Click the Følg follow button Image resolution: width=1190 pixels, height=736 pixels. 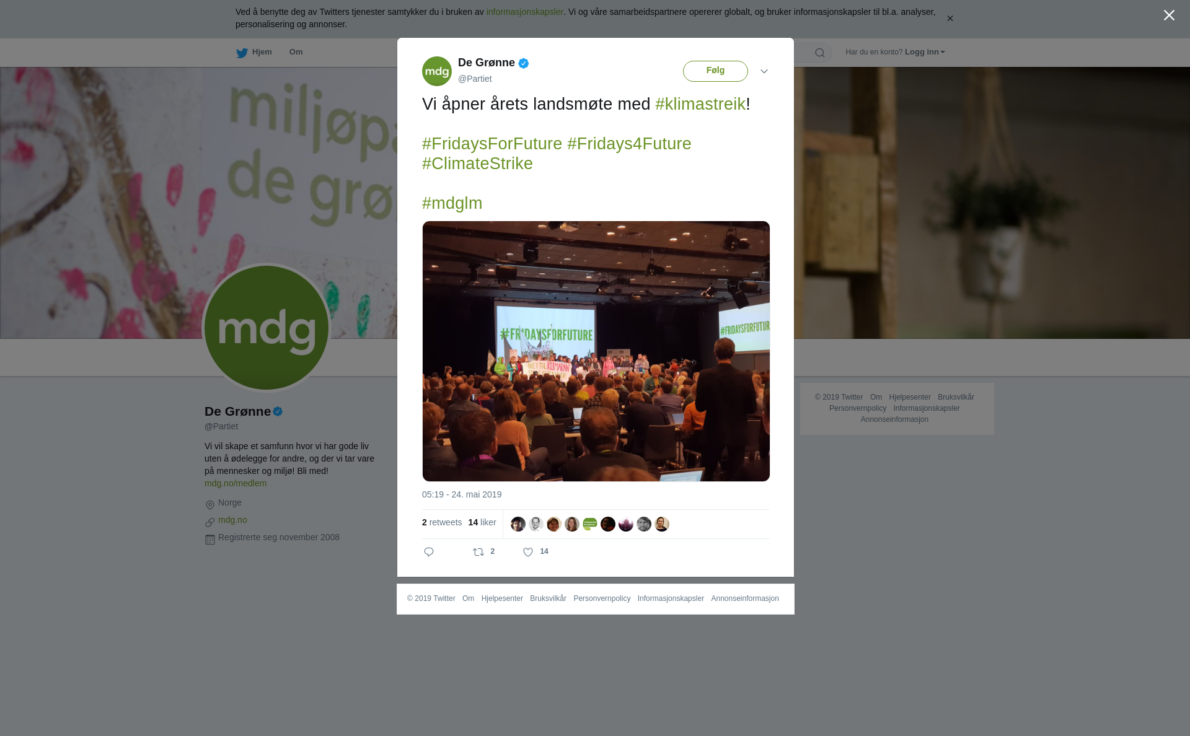tap(715, 71)
